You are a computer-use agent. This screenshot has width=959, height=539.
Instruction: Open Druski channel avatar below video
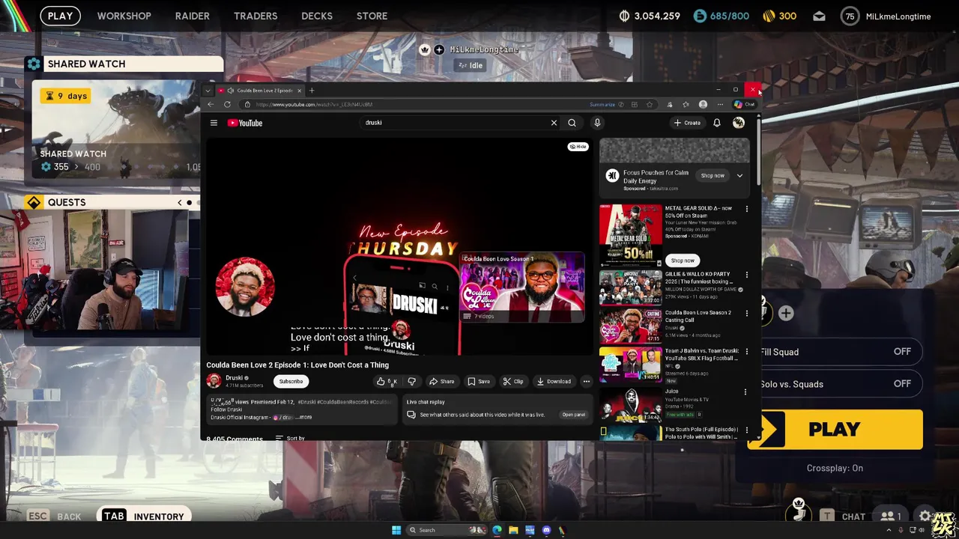(214, 381)
